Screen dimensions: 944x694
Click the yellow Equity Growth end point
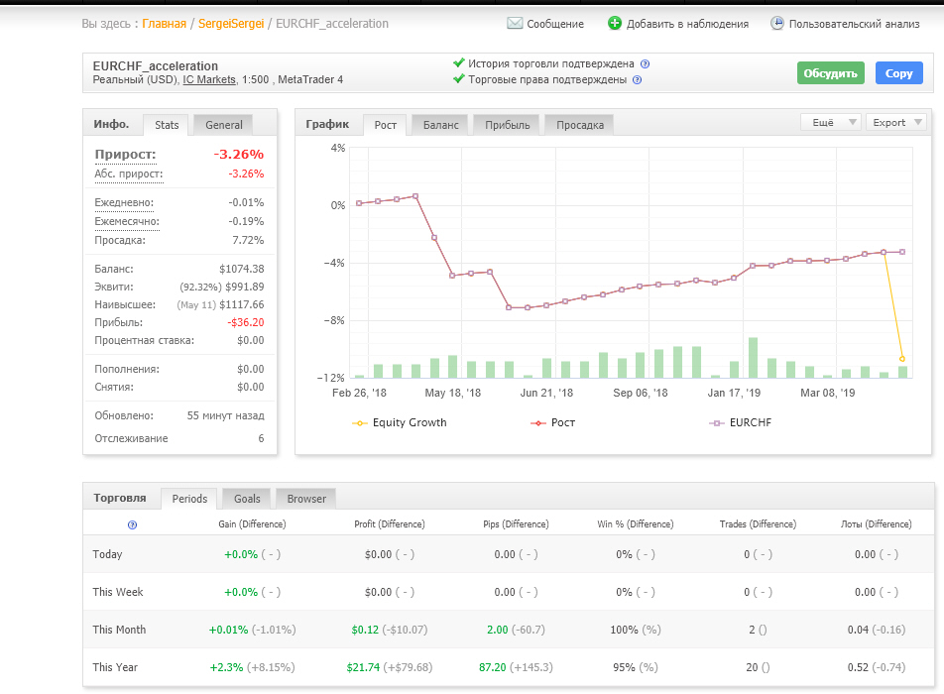[x=902, y=359]
